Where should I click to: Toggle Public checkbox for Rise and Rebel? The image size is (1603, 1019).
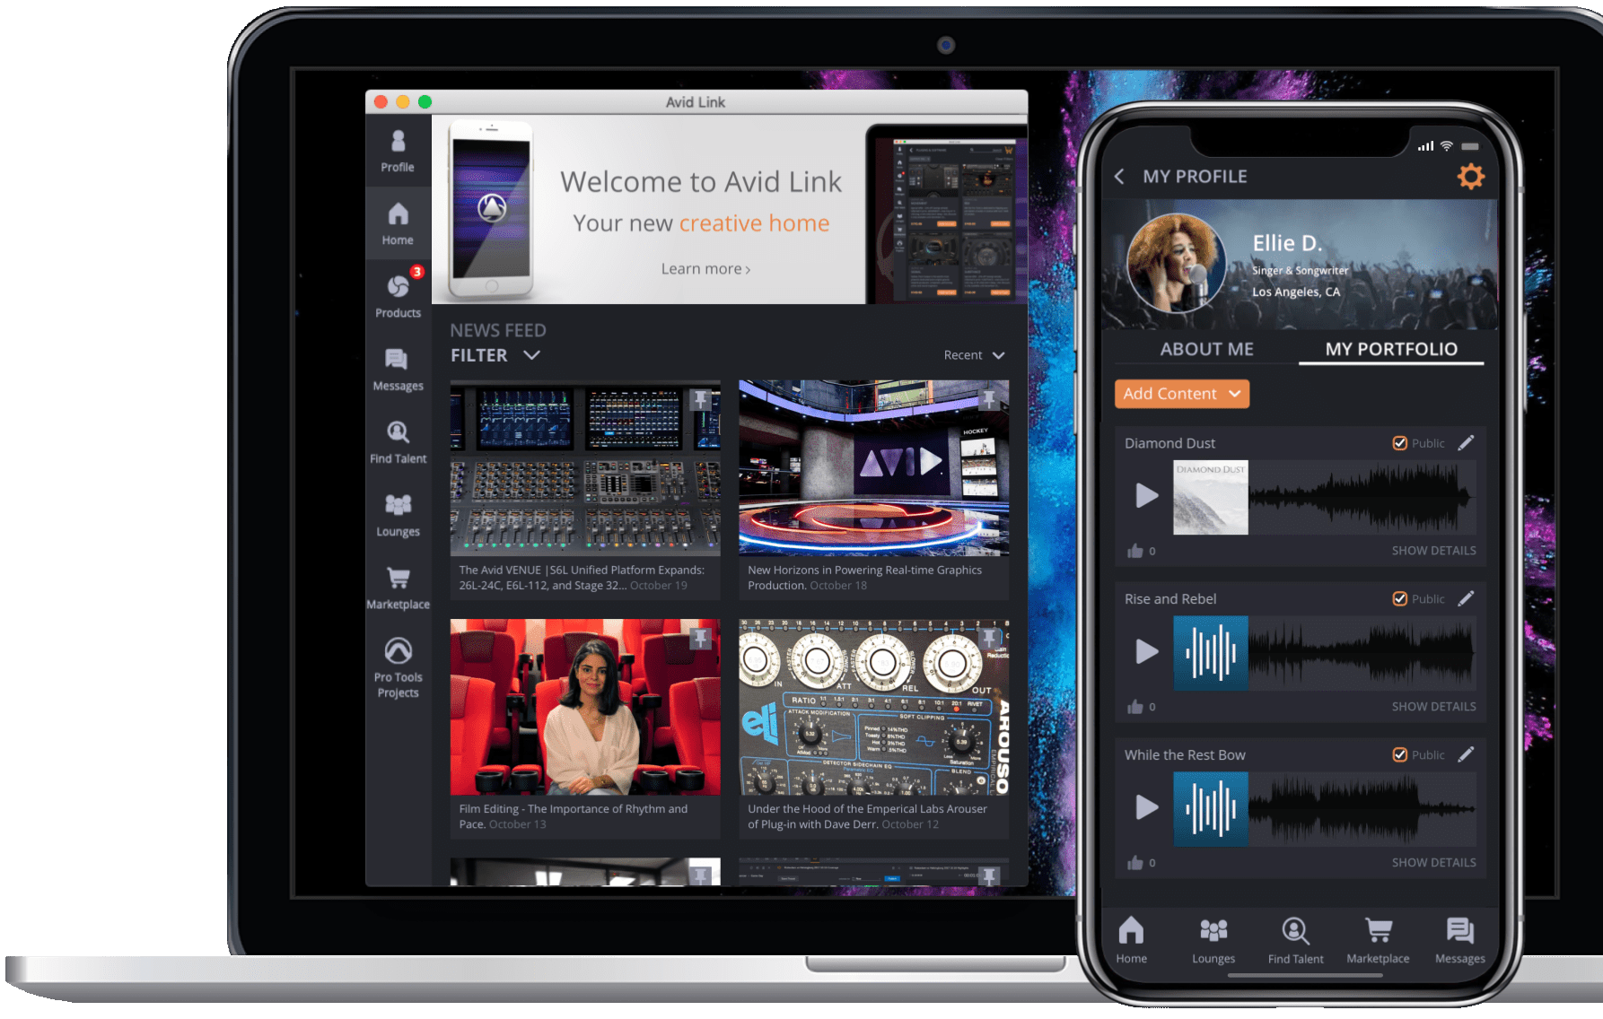(x=1399, y=598)
